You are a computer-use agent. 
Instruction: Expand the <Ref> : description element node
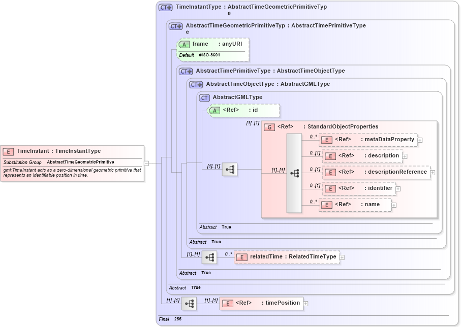pyautogui.click(x=405, y=156)
